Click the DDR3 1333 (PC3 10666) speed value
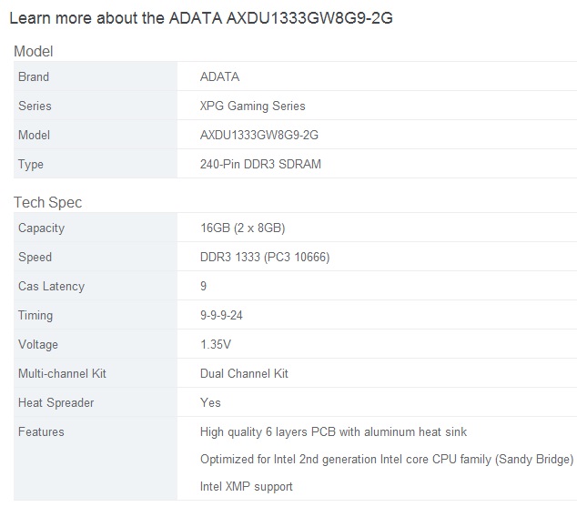Viewport: 577px width, 507px height. point(264,258)
